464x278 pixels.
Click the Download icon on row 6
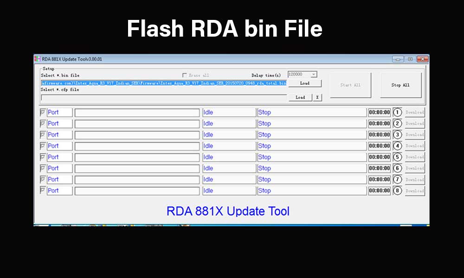click(x=414, y=168)
